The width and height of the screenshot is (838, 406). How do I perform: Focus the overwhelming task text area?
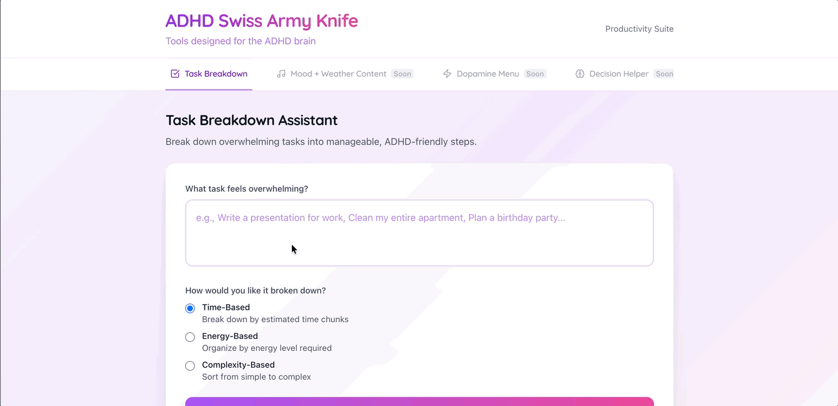click(x=419, y=233)
